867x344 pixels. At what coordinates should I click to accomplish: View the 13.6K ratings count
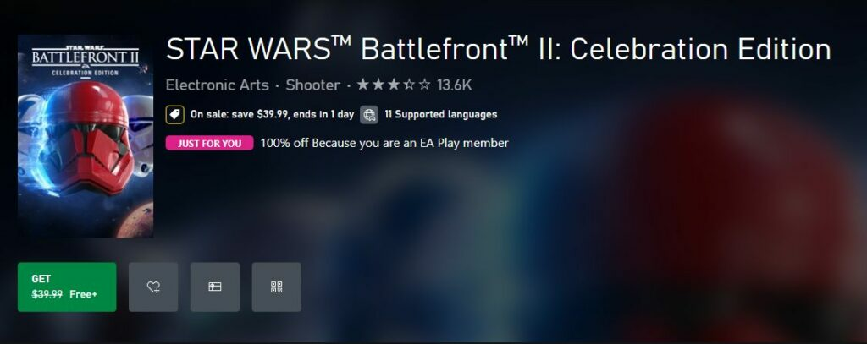coord(454,85)
